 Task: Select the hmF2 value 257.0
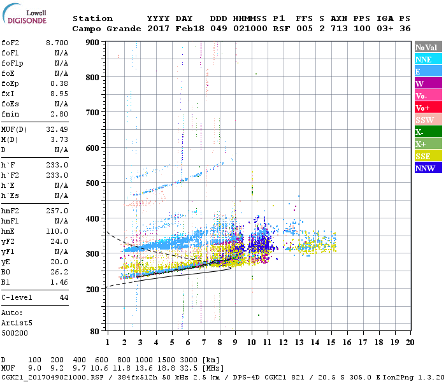(57, 211)
